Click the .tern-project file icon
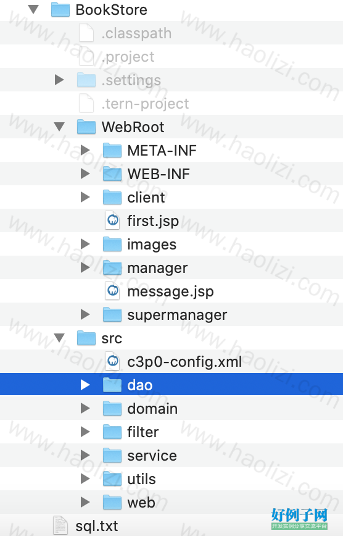 click(86, 103)
